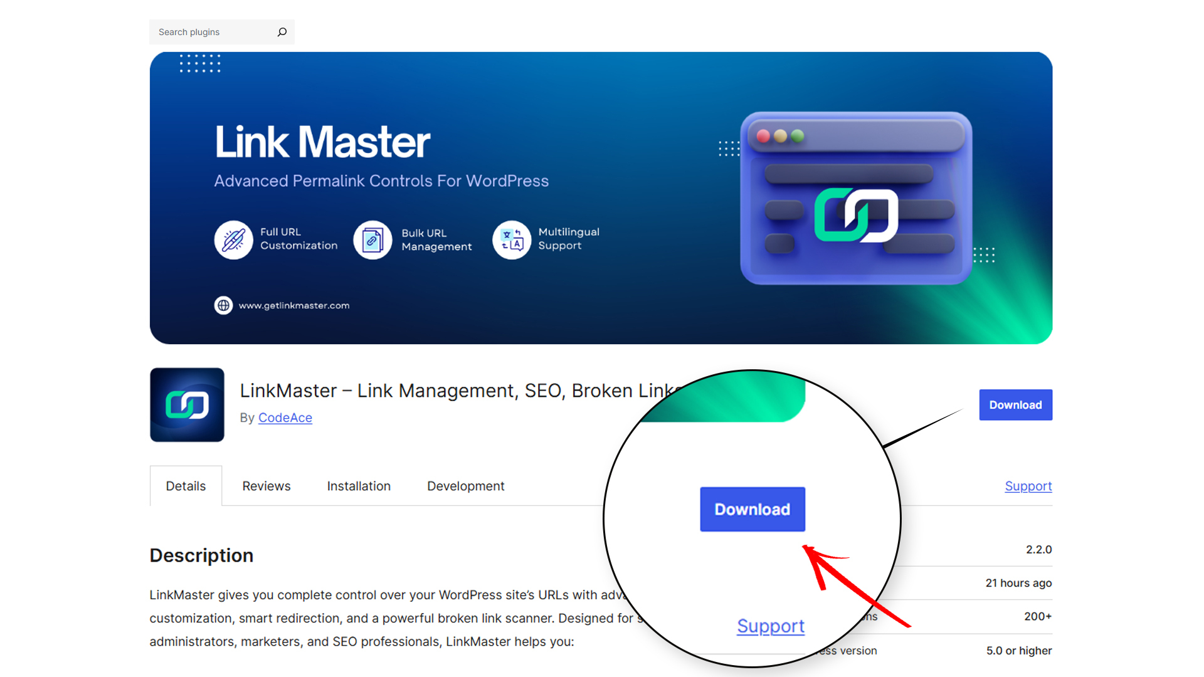1204x677 pixels.
Task: Click the version value 2.2.0
Action: point(1038,550)
